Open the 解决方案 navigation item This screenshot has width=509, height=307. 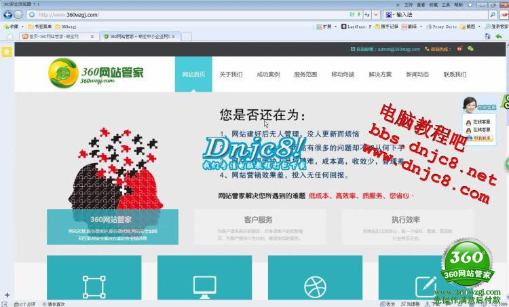[380, 74]
